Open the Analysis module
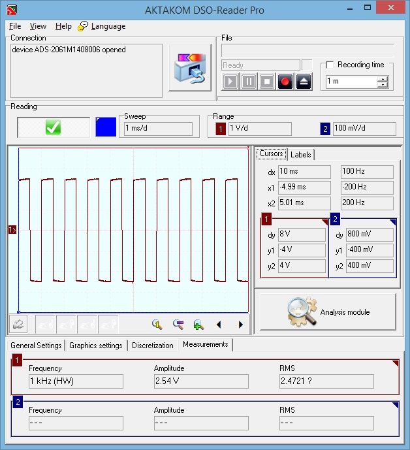The height and width of the screenshot is (450, 410). [328, 312]
